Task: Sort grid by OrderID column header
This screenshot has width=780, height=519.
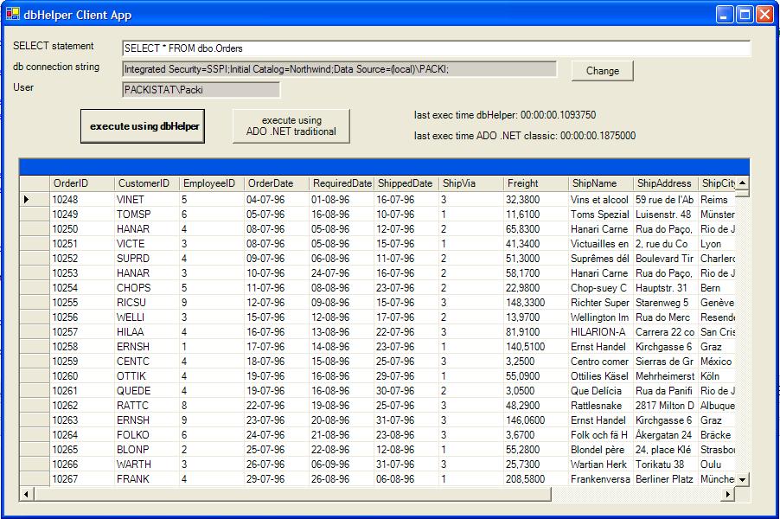Action: click(x=80, y=183)
